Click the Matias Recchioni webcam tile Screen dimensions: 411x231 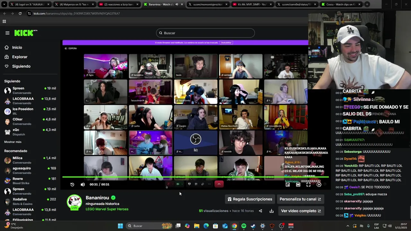point(241,117)
